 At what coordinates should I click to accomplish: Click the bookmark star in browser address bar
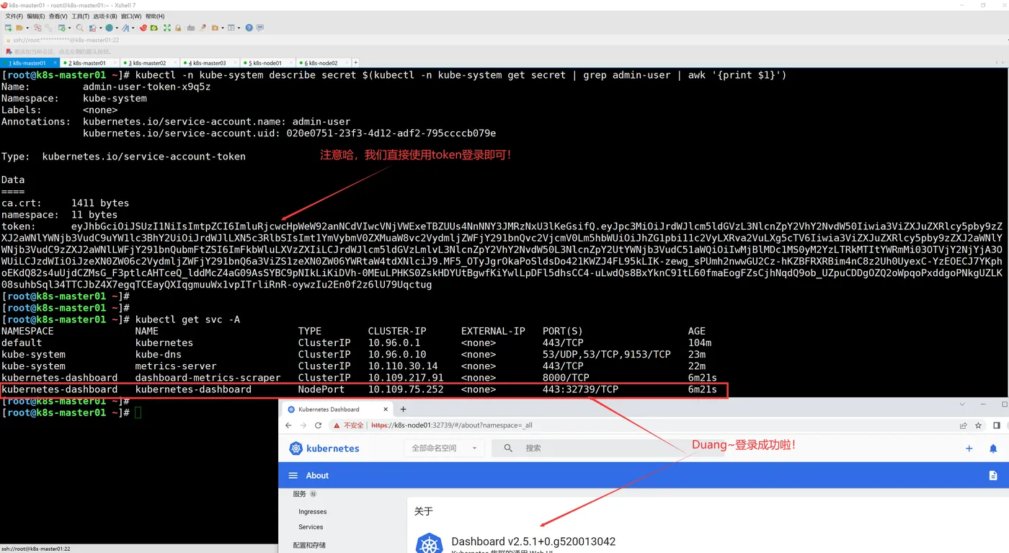pos(979,425)
